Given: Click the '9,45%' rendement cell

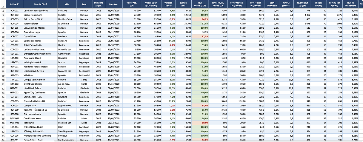Looking at the screenshot, I should coord(351,45).
